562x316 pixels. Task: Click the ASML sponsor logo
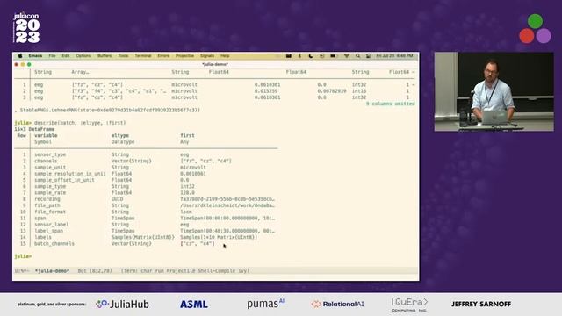[194, 305]
